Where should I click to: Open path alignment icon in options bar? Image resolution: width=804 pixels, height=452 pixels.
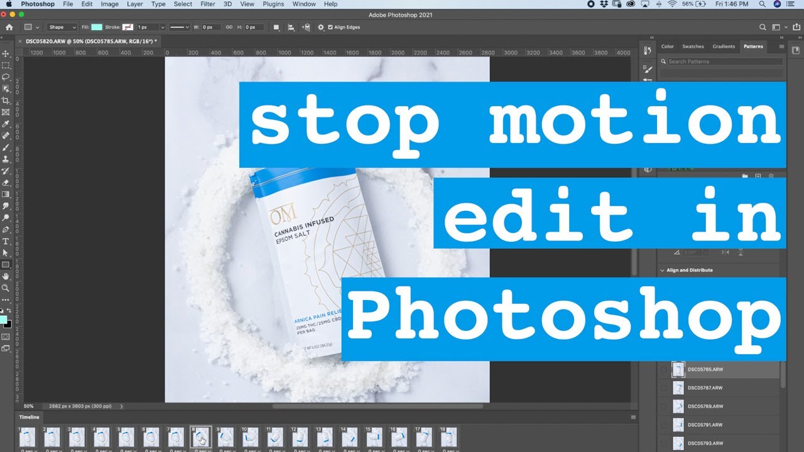291,27
